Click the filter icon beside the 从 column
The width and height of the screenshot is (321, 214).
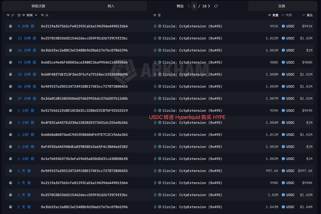click(x=42, y=15)
